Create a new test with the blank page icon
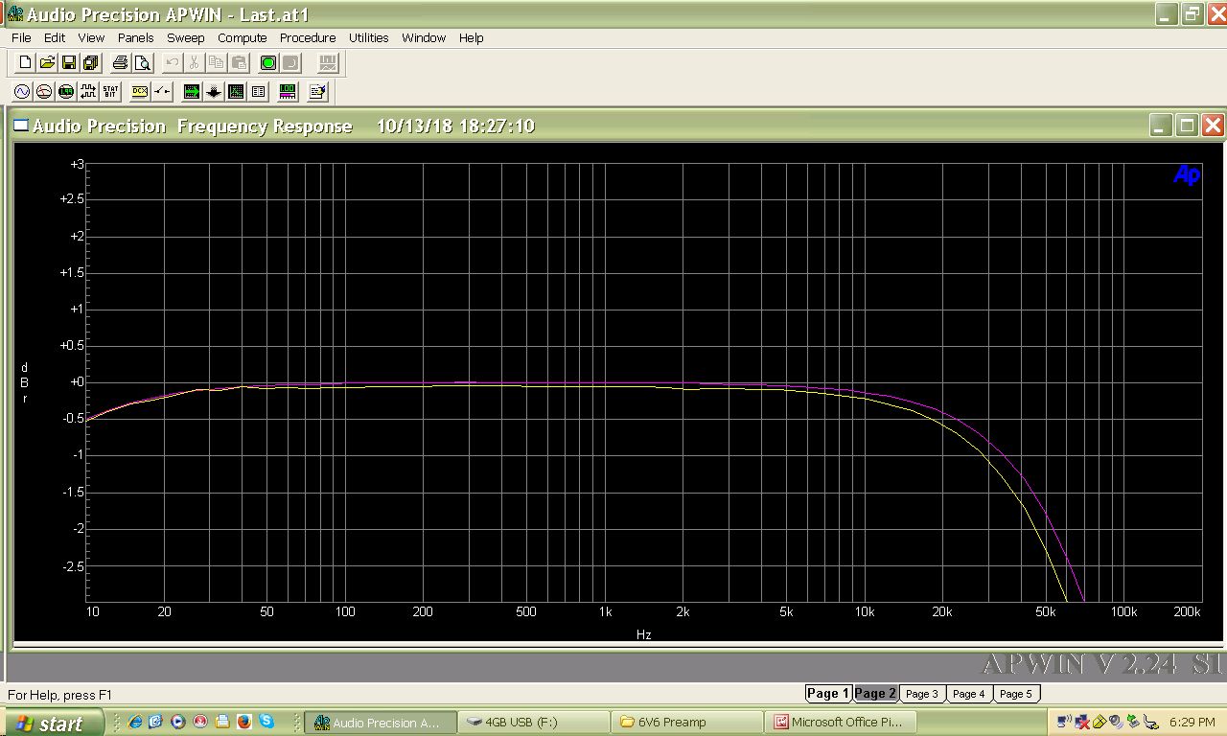 coord(25,63)
